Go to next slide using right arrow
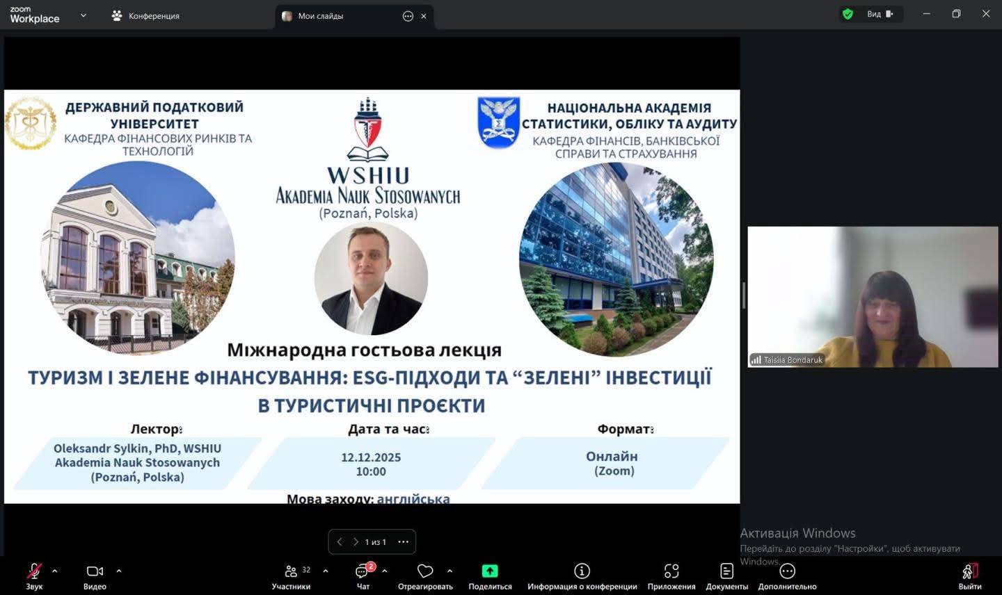This screenshot has width=1002, height=595. click(x=356, y=542)
